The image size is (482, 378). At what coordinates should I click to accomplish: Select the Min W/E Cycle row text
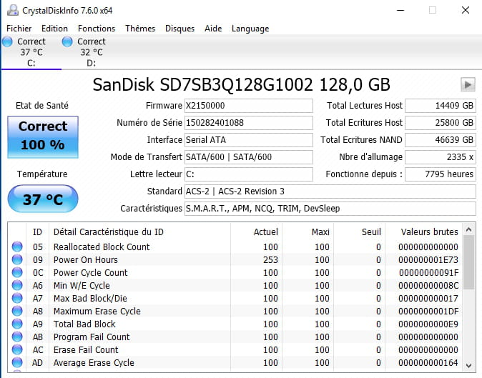pos(82,286)
